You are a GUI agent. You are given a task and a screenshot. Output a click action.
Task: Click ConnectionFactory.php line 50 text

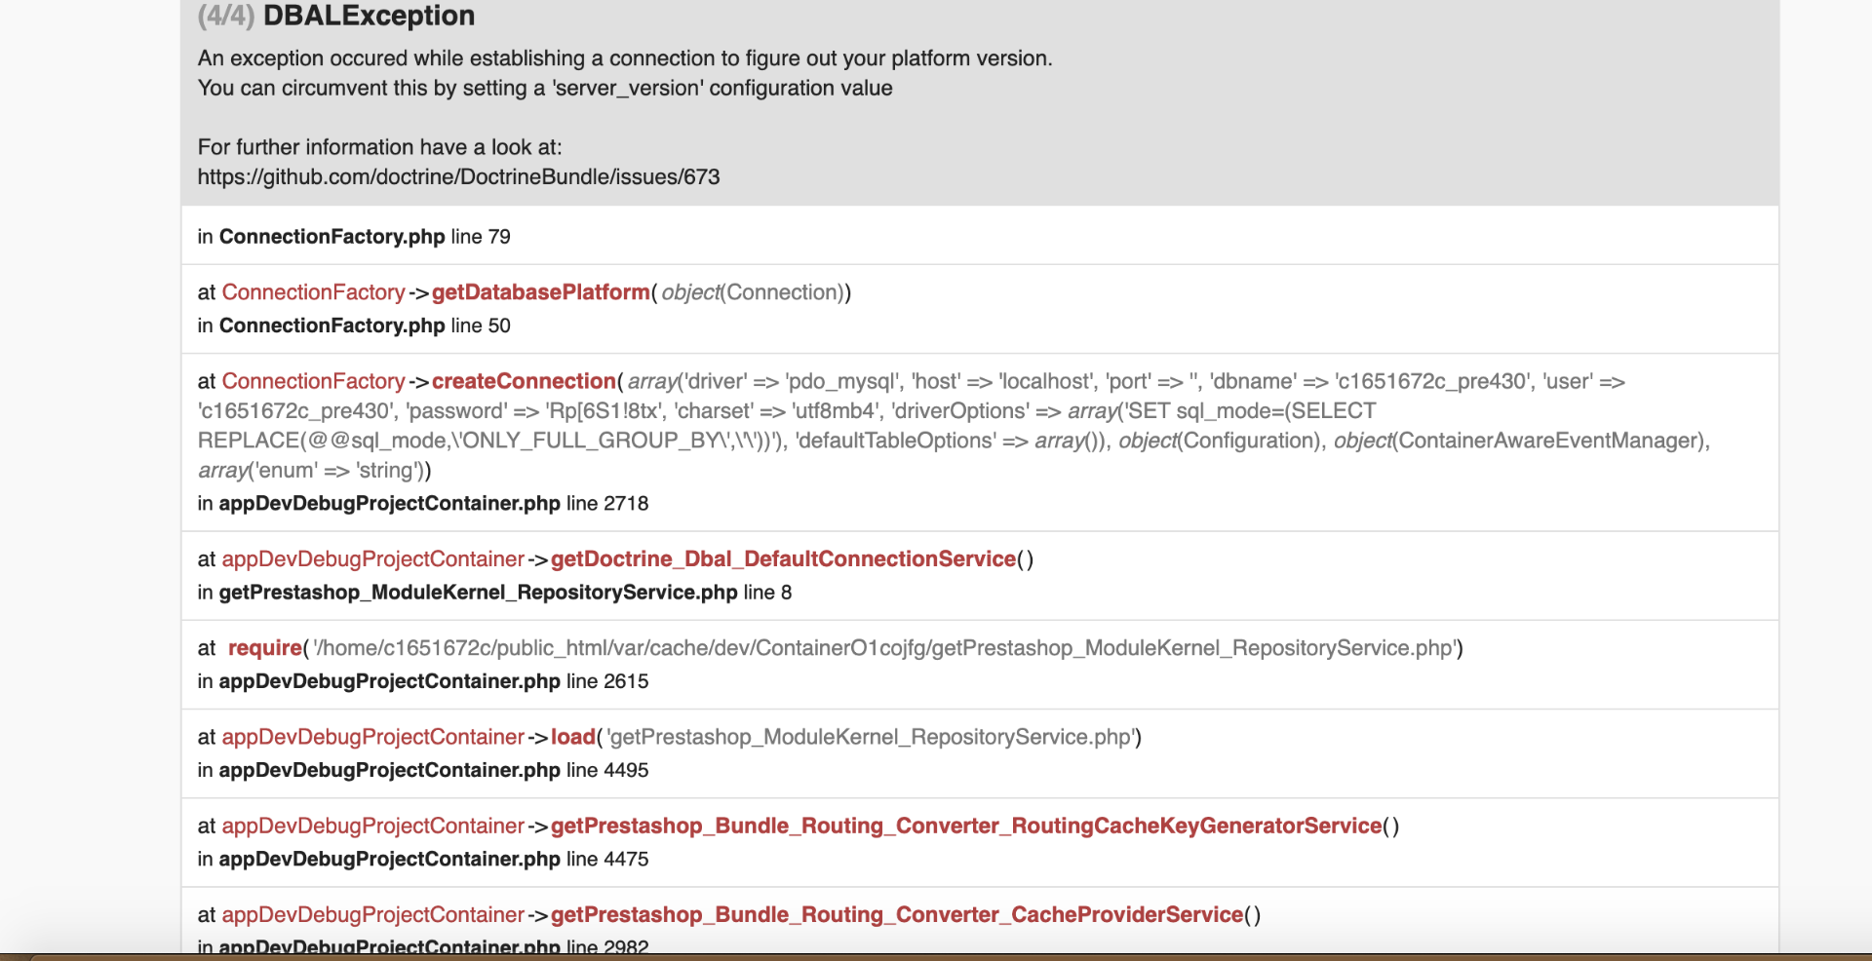point(354,326)
